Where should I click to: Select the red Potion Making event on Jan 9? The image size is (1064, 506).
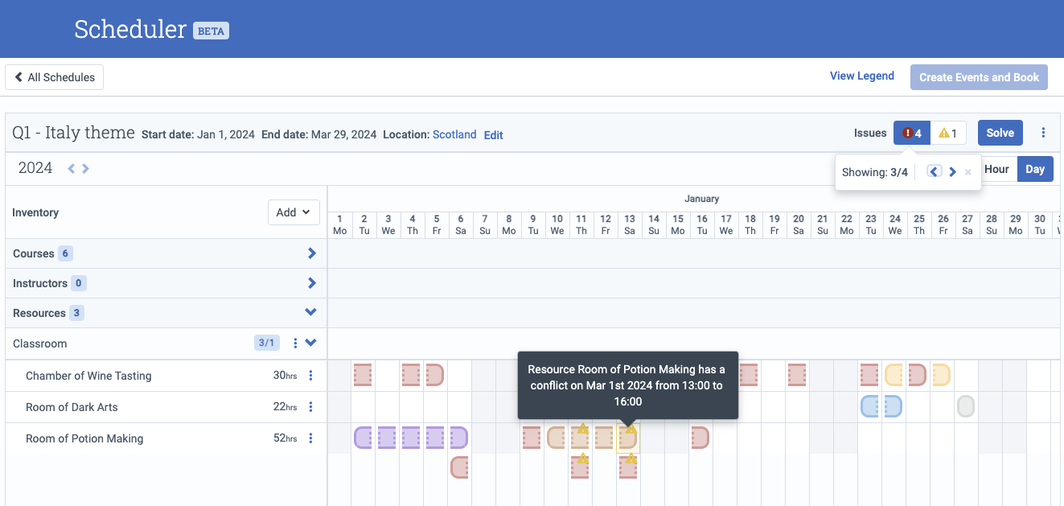(x=532, y=438)
